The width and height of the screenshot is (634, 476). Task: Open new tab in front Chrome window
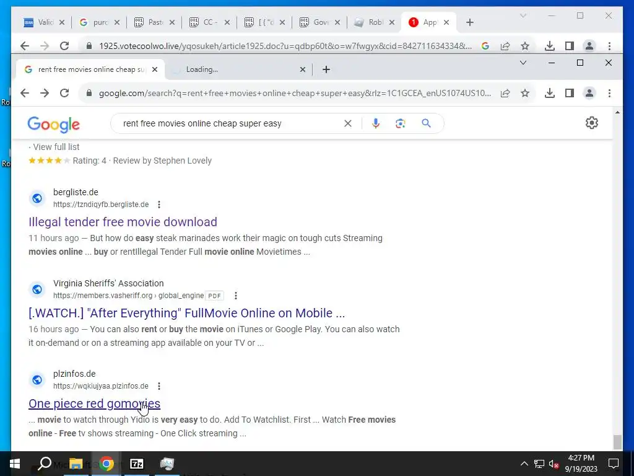click(x=326, y=69)
